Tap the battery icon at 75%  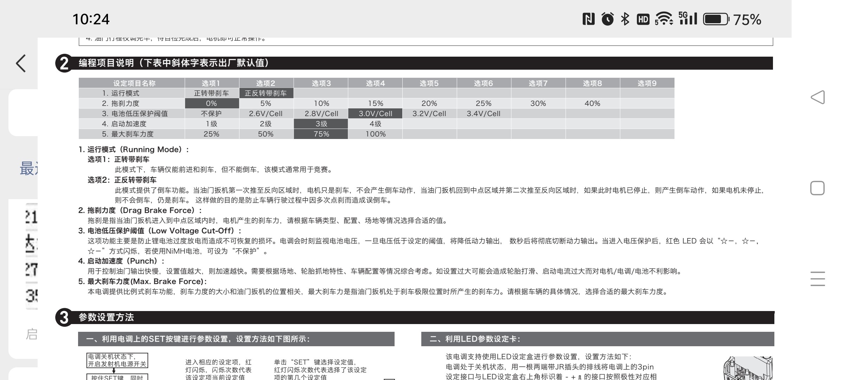[x=716, y=19]
